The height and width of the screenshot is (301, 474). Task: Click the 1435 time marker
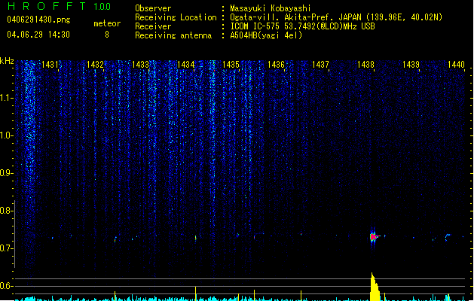[231, 65]
